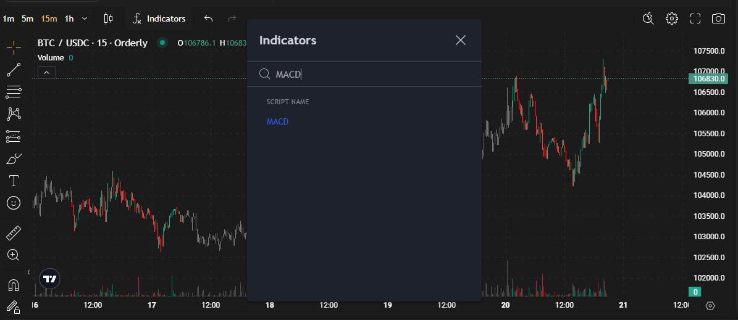Screen dimensions: 738x320
Task: Open the candlestick chart type selector
Action: (x=109, y=18)
